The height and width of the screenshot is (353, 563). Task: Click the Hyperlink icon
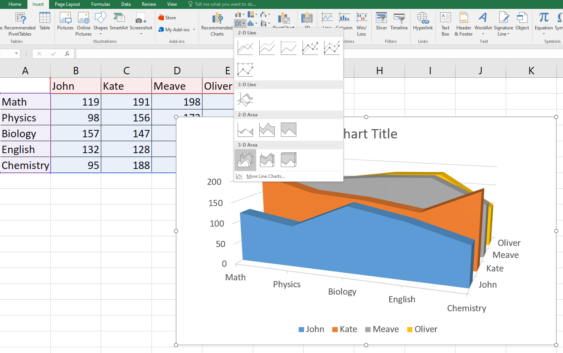coord(423,22)
